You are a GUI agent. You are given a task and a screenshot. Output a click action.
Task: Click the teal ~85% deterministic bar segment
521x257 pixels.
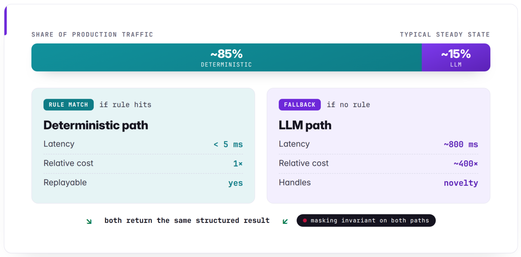point(227,57)
